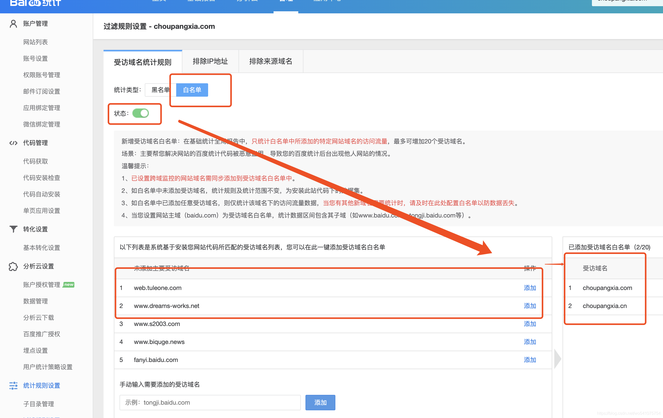Image resolution: width=663 pixels, height=418 pixels.
Task: Click the statistics rules sliders icon
Action: [13, 385]
